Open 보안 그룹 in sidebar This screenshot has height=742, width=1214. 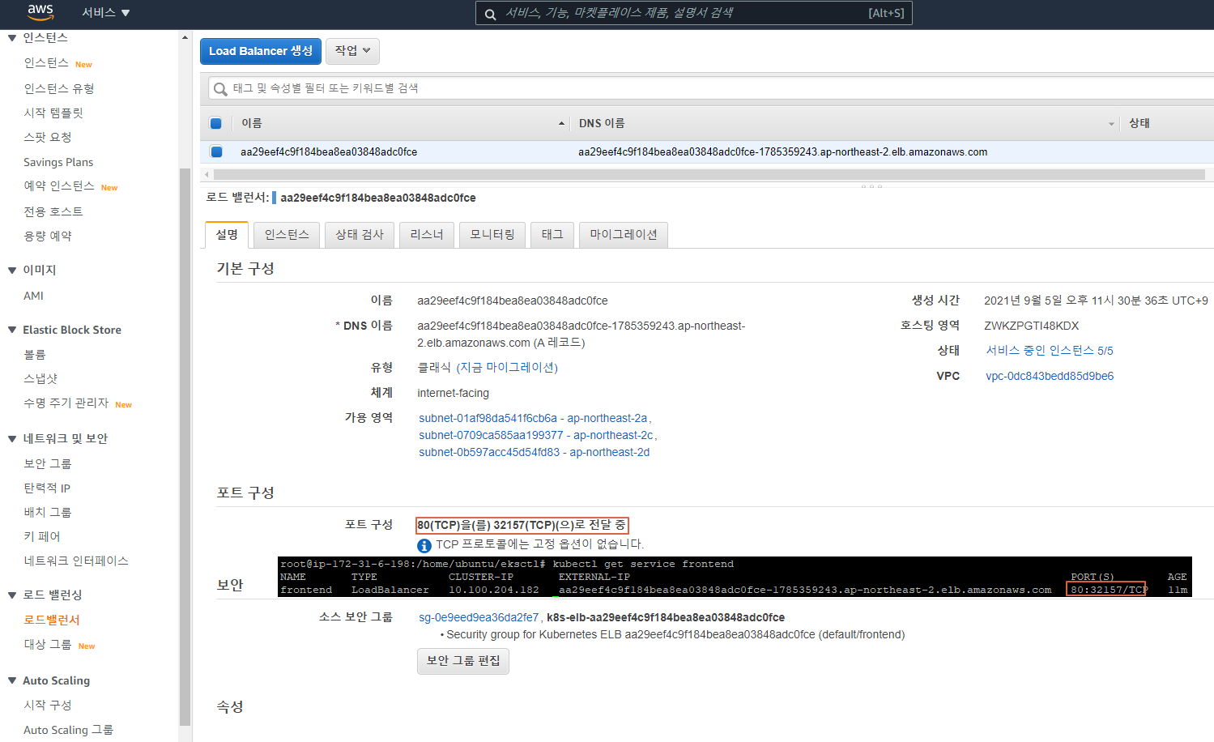point(48,464)
